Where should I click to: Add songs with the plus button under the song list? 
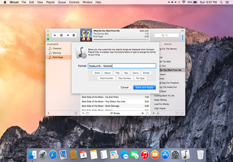pyautogui.click(x=83, y=113)
